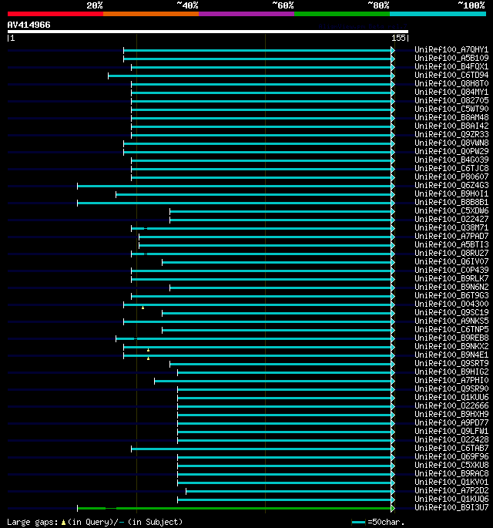Select the UniRef100_B9N4E1 label
The image size is (493, 528).
pyautogui.click(x=451, y=355)
